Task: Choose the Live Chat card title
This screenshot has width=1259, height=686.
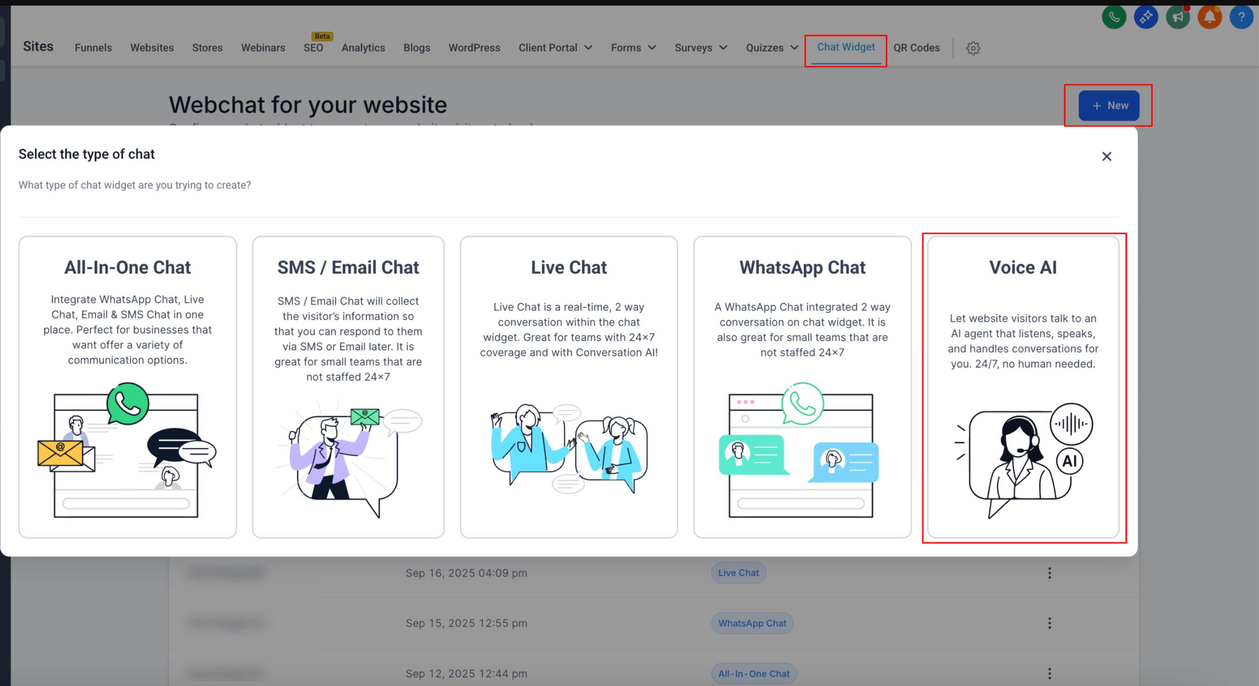Action: pyautogui.click(x=569, y=267)
